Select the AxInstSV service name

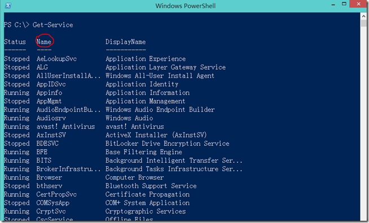(x=51, y=135)
